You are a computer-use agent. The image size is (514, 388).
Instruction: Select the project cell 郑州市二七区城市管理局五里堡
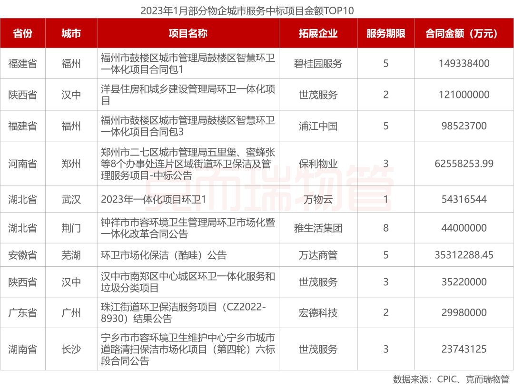pos(188,164)
